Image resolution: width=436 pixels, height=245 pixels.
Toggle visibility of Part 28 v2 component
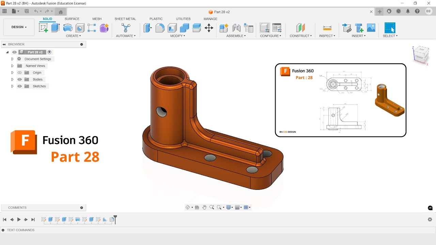click(x=14, y=52)
